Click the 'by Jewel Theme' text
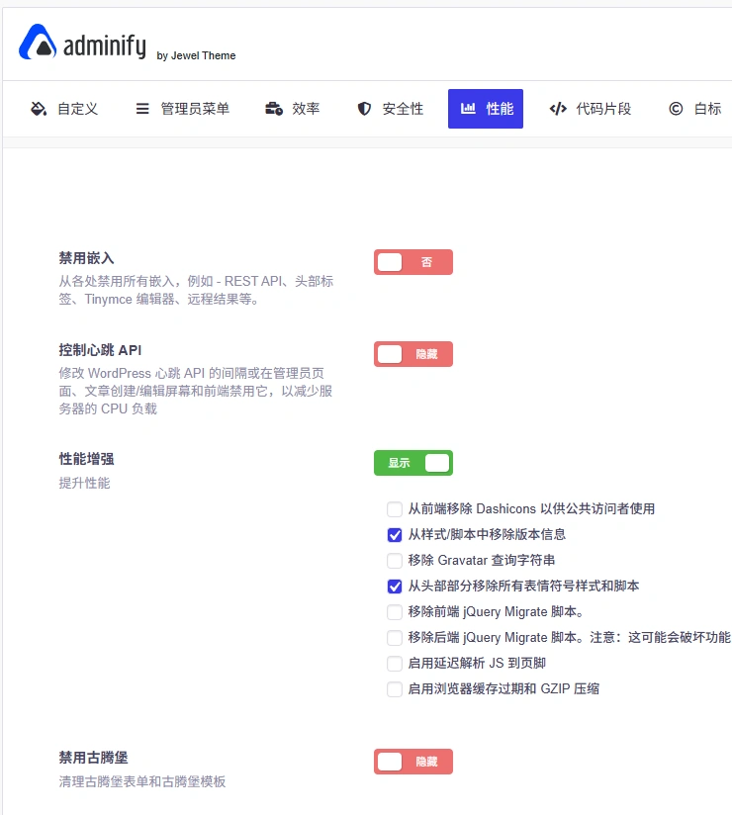732x815 pixels. (x=196, y=55)
